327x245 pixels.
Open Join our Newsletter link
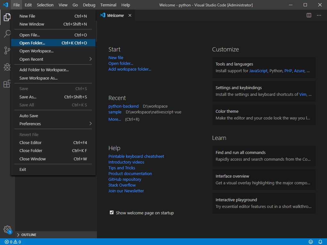coord(126,191)
